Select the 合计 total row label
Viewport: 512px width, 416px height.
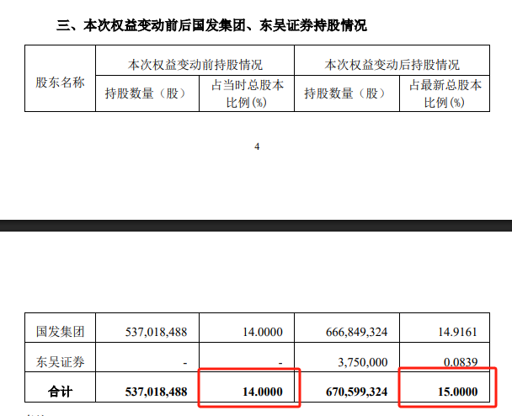click(60, 392)
